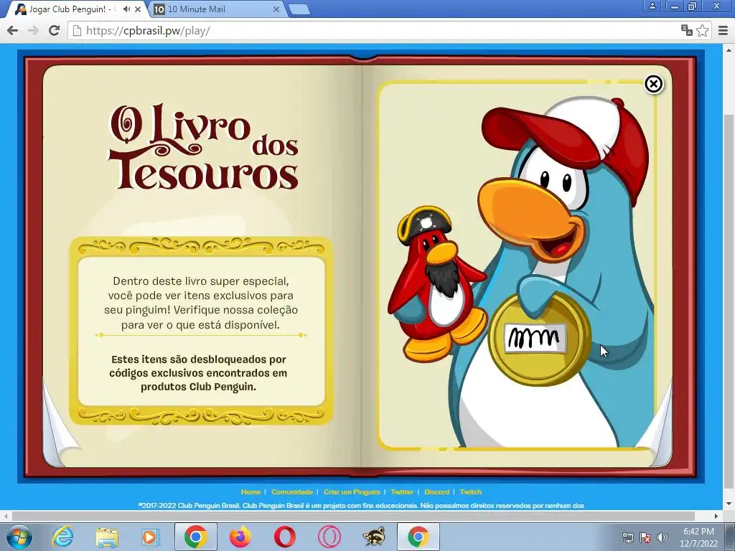Open the media player taskbar icon
The image size is (735, 551).
[150, 537]
